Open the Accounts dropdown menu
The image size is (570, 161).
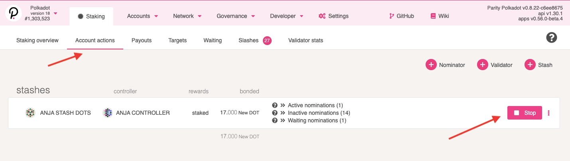coord(142,16)
